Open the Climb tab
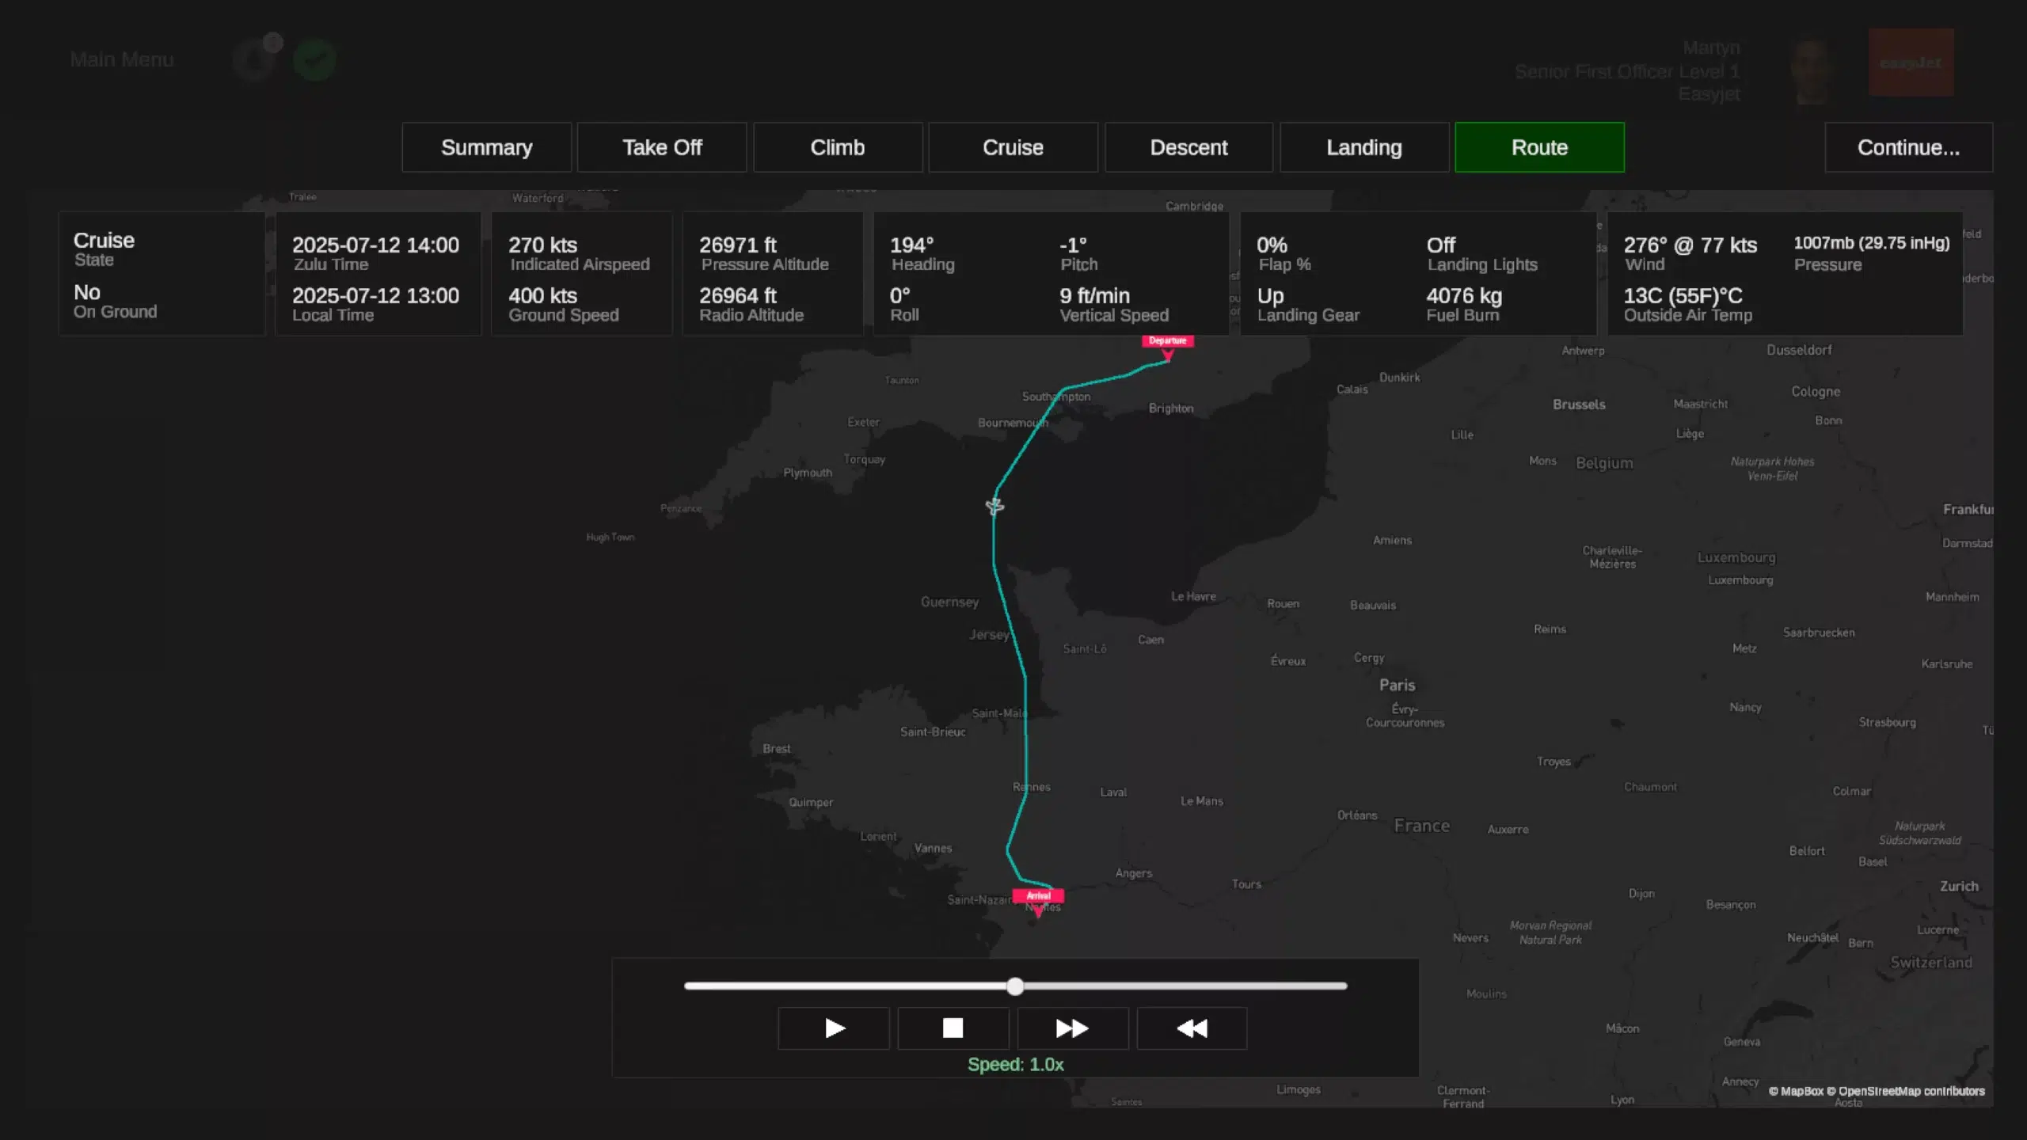The width and height of the screenshot is (2027, 1140). pos(837,147)
